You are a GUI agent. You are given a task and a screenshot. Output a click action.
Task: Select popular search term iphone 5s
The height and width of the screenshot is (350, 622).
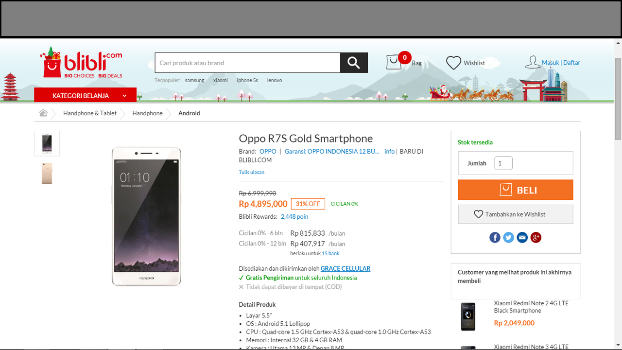pyautogui.click(x=247, y=80)
